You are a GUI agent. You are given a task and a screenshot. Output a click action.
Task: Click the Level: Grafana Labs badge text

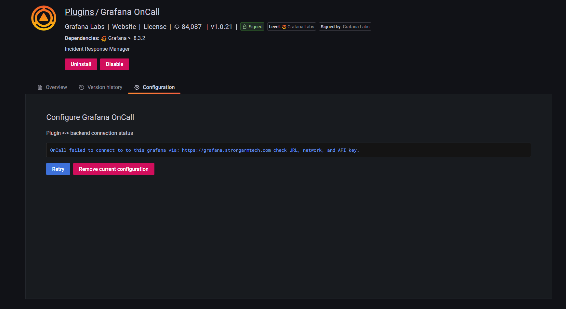coord(292,27)
